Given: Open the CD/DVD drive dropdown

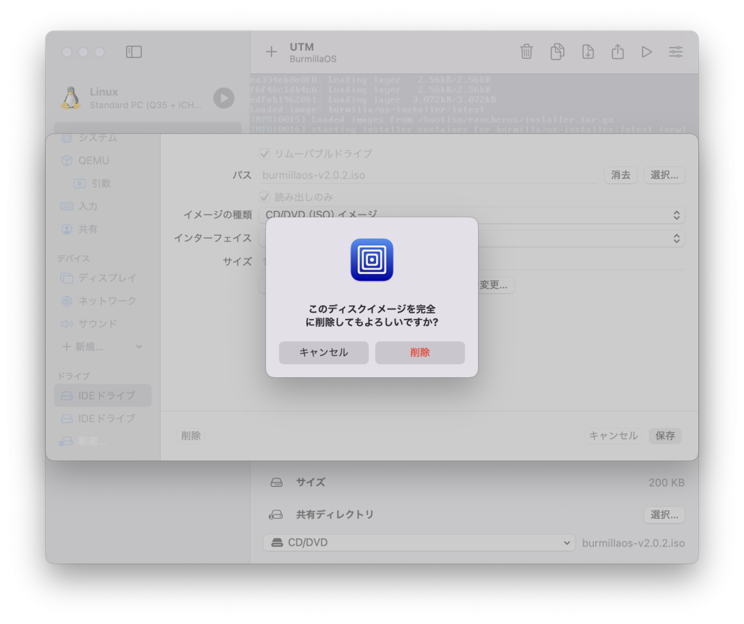Looking at the screenshot, I should click(x=418, y=542).
